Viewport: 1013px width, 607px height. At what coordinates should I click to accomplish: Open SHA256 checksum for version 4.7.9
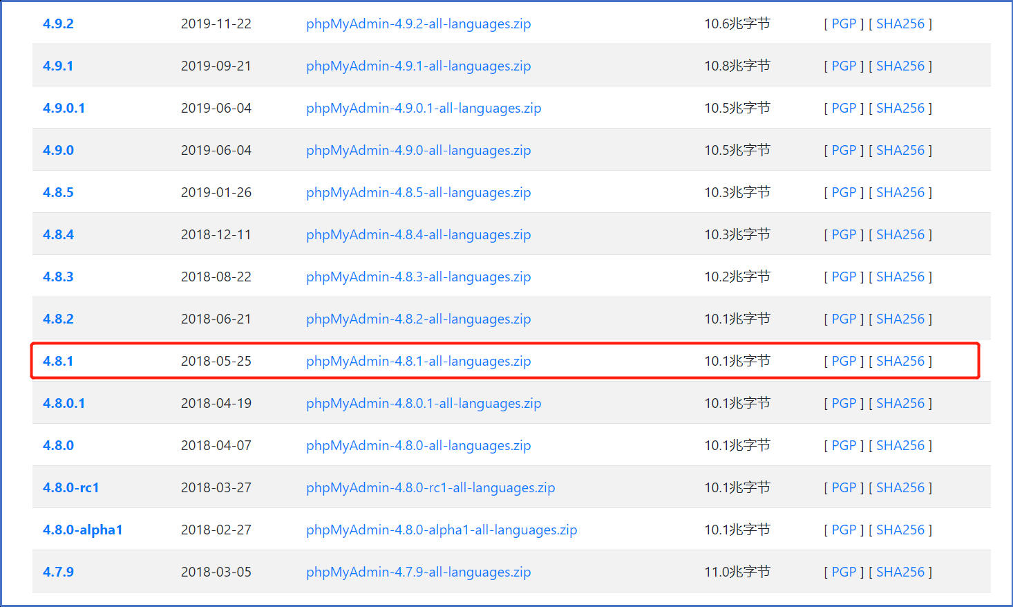tap(900, 572)
